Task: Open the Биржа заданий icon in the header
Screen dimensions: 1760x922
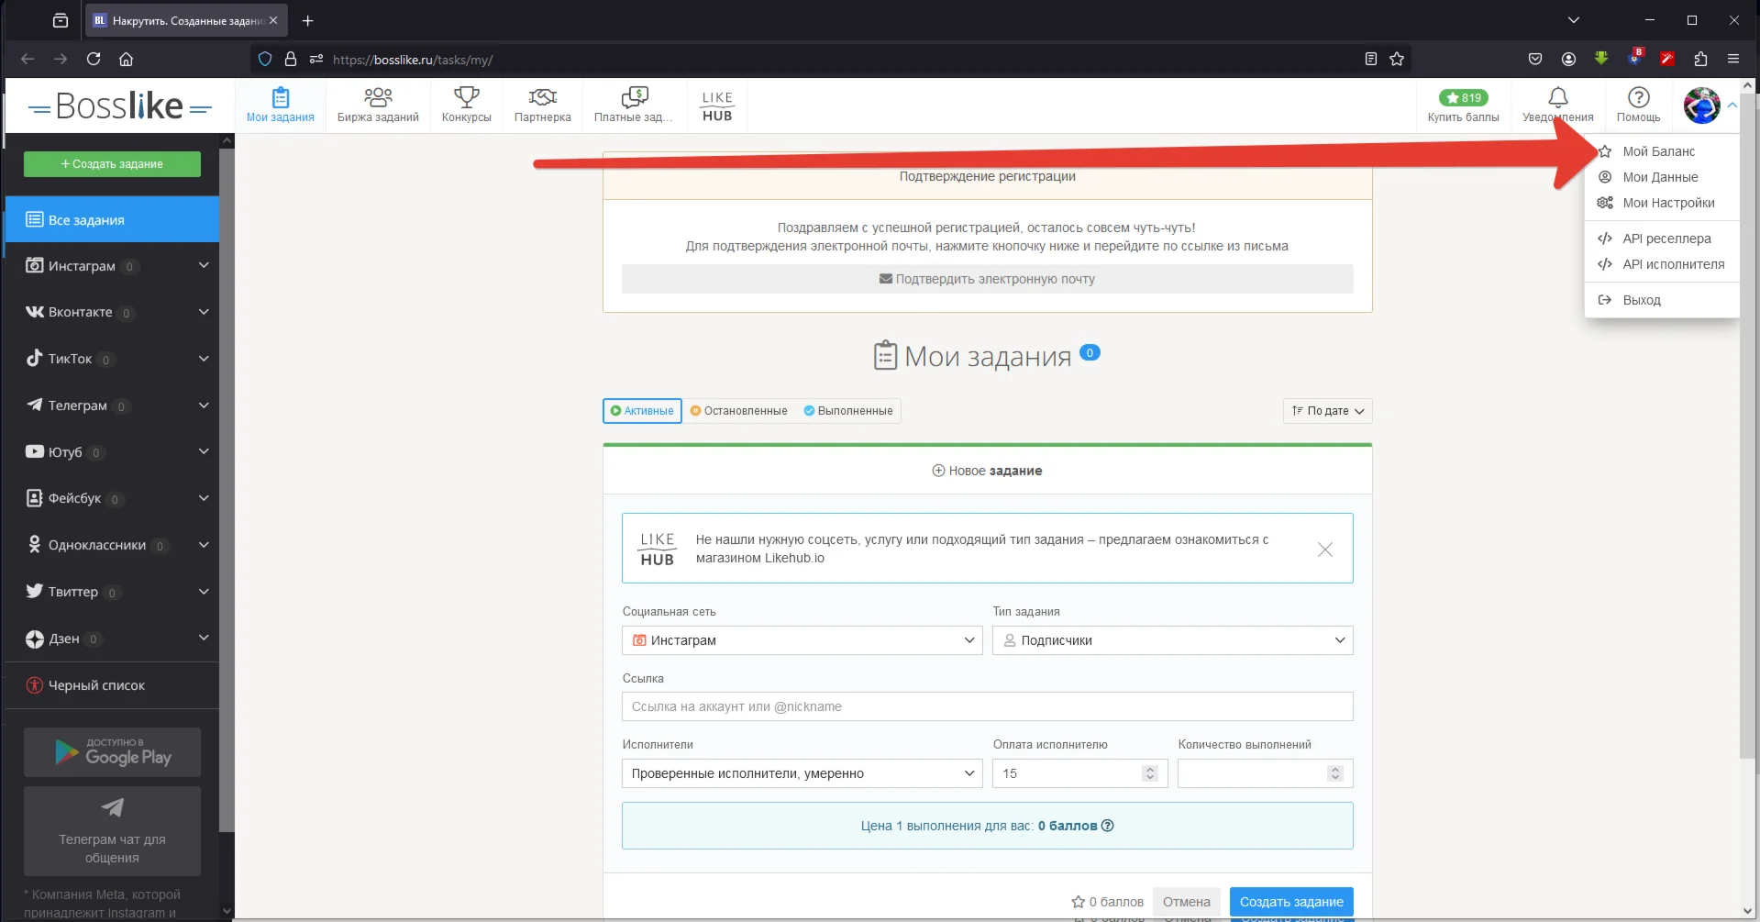Action: coord(377,97)
